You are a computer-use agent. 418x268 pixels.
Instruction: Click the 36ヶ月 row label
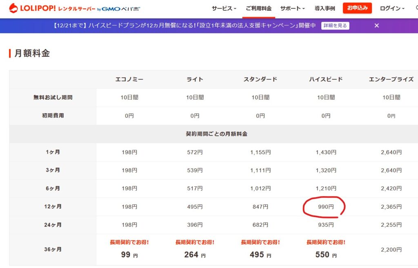click(53, 249)
